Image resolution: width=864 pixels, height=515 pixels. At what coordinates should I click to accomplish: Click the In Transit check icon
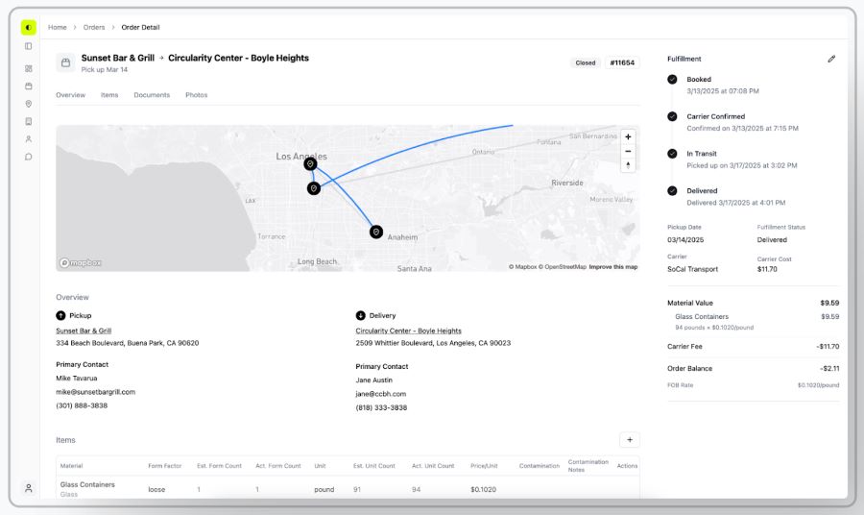click(x=672, y=154)
